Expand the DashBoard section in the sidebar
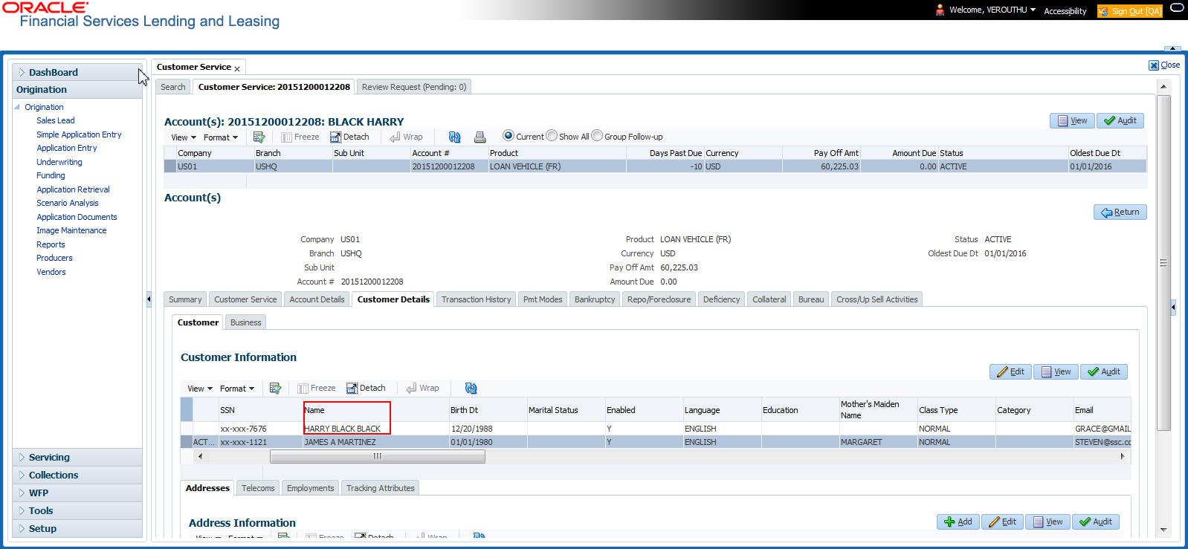1188x549 pixels. point(77,72)
